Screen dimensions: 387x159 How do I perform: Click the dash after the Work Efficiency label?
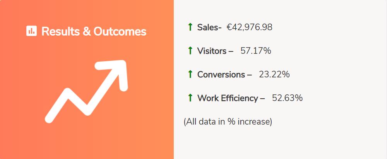coord(262,98)
